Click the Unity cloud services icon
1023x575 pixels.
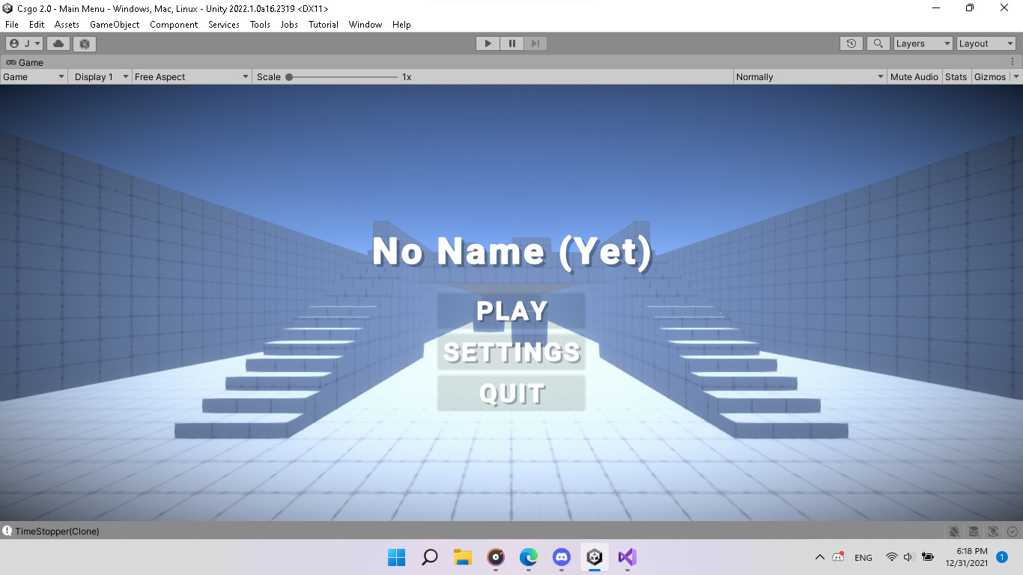point(58,43)
